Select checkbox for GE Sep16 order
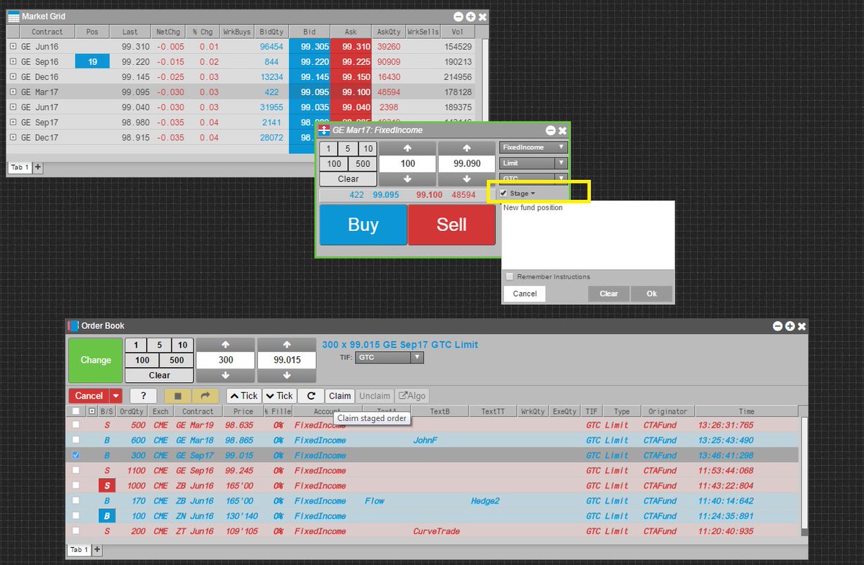Image resolution: width=864 pixels, height=565 pixels. [x=76, y=470]
